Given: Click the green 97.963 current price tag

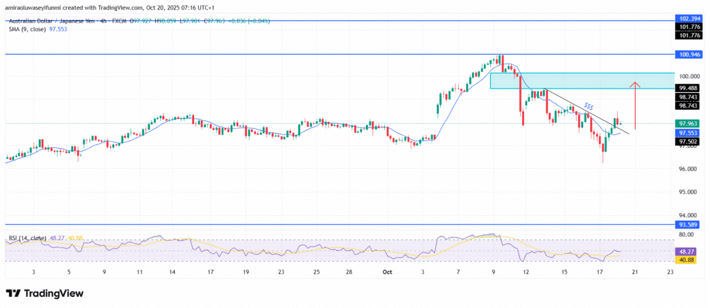Looking at the screenshot, I should coord(689,123).
